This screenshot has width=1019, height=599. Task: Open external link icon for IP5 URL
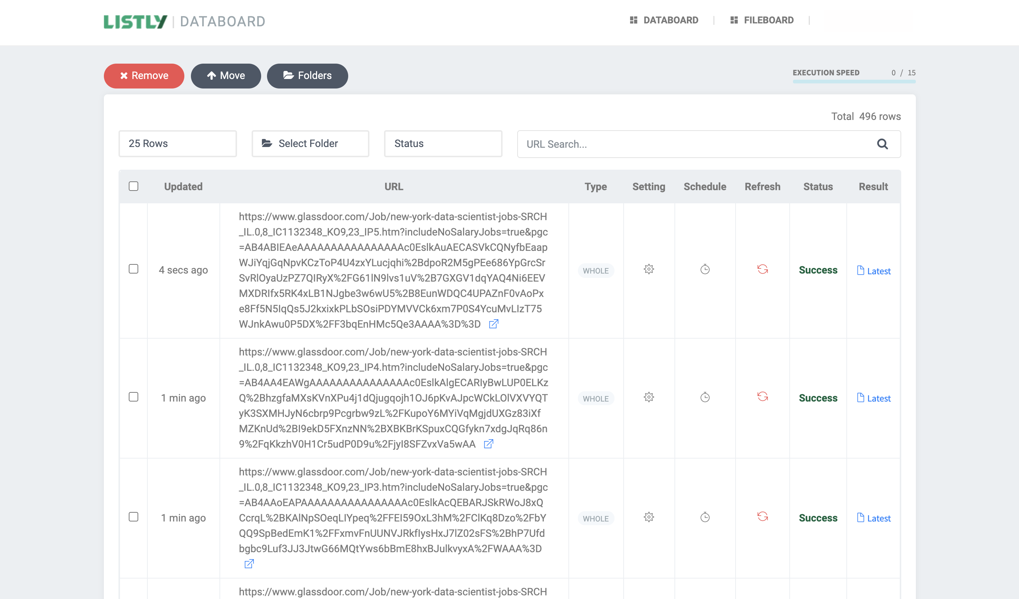493,324
